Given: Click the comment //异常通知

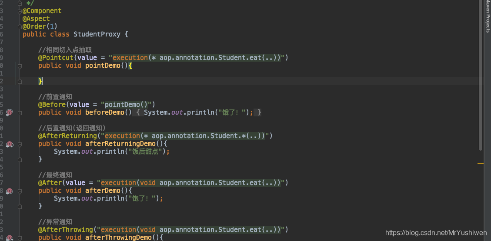Looking at the screenshot, I should pyautogui.click(x=55, y=222).
